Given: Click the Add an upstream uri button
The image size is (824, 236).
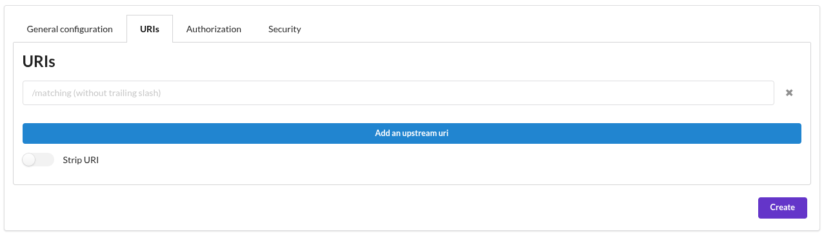Looking at the screenshot, I should tap(412, 133).
